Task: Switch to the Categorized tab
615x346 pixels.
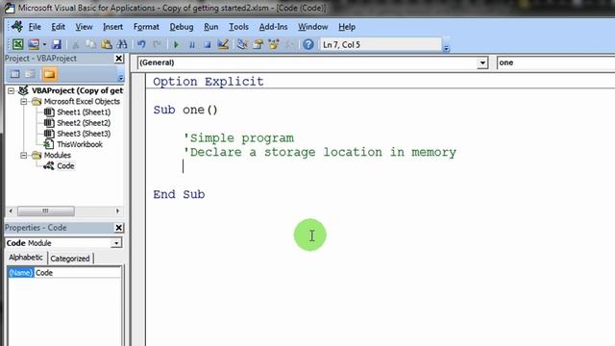Action: click(70, 259)
